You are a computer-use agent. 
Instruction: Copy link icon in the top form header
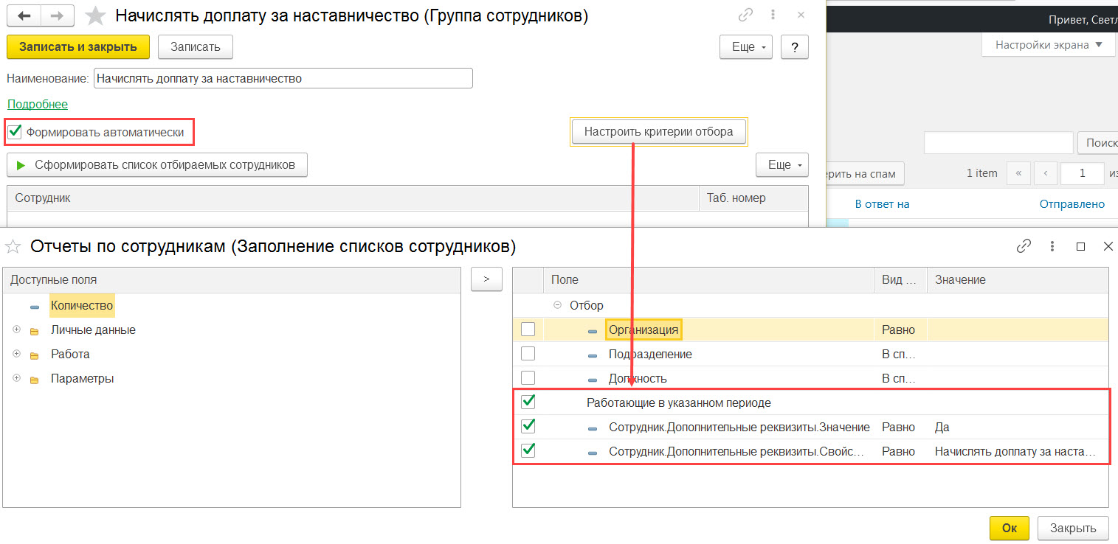(x=747, y=15)
